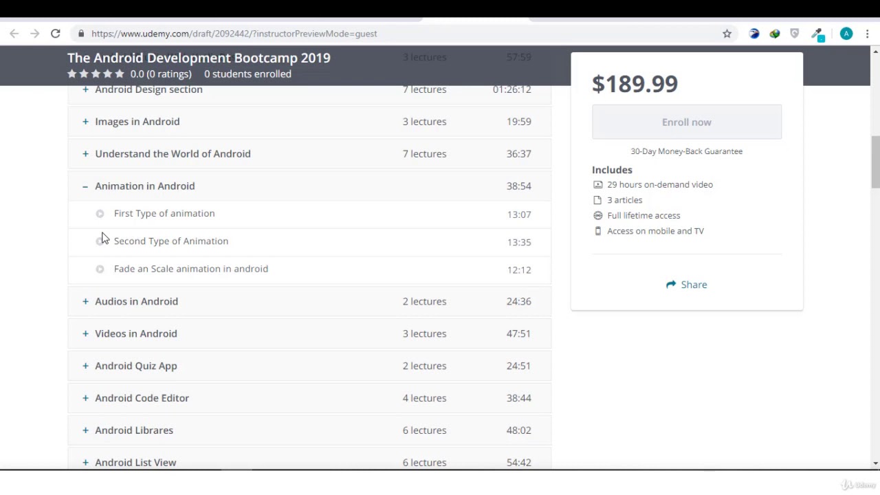Click the site security padlock icon
This screenshot has width=880, height=495.
[x=81, y=34]
